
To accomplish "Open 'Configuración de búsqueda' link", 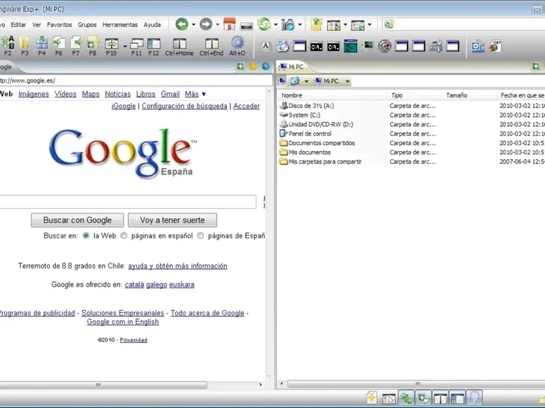I will [184, 106].
